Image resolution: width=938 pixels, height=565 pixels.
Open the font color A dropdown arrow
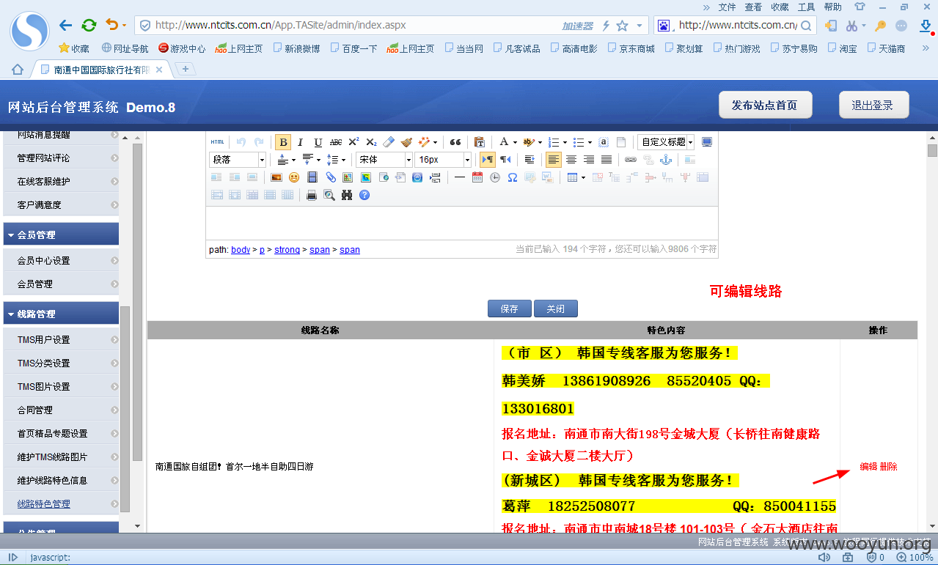tap(515, 142)
